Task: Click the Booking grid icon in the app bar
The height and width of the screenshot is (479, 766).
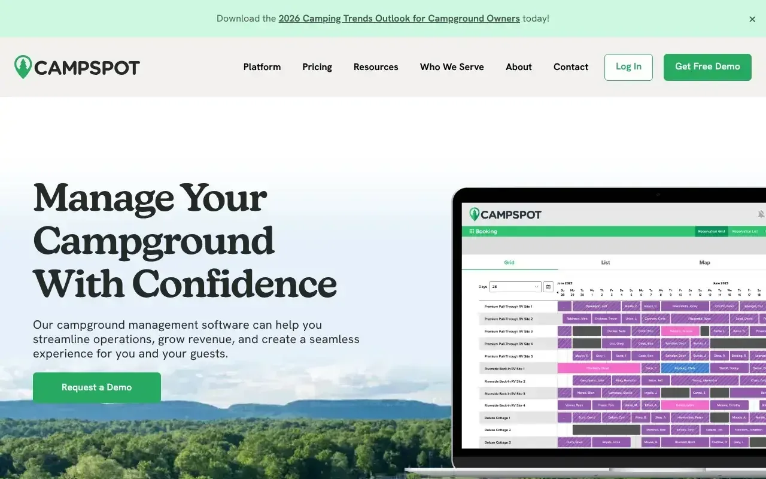Action: (x=472, y=231)
